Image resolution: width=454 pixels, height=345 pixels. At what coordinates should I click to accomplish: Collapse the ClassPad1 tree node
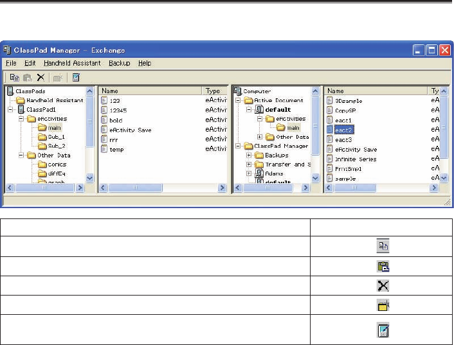pyautogui.click(x=10, y=110)
